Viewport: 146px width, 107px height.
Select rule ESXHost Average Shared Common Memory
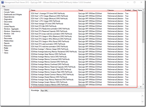coord(52,75)
